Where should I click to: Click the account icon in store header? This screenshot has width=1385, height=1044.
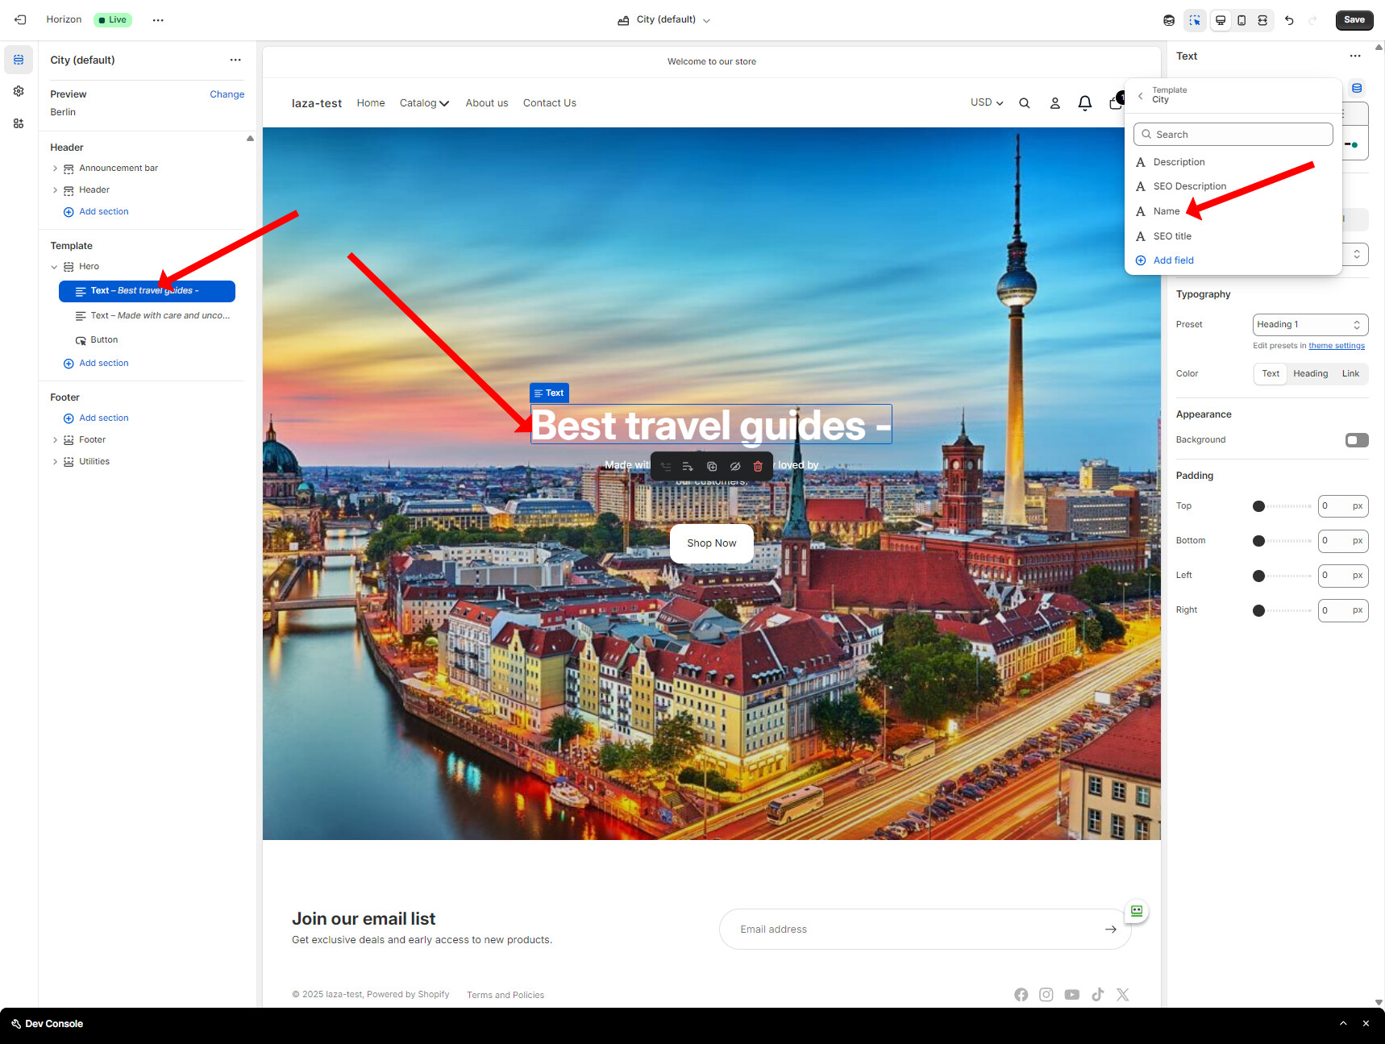1054,103
